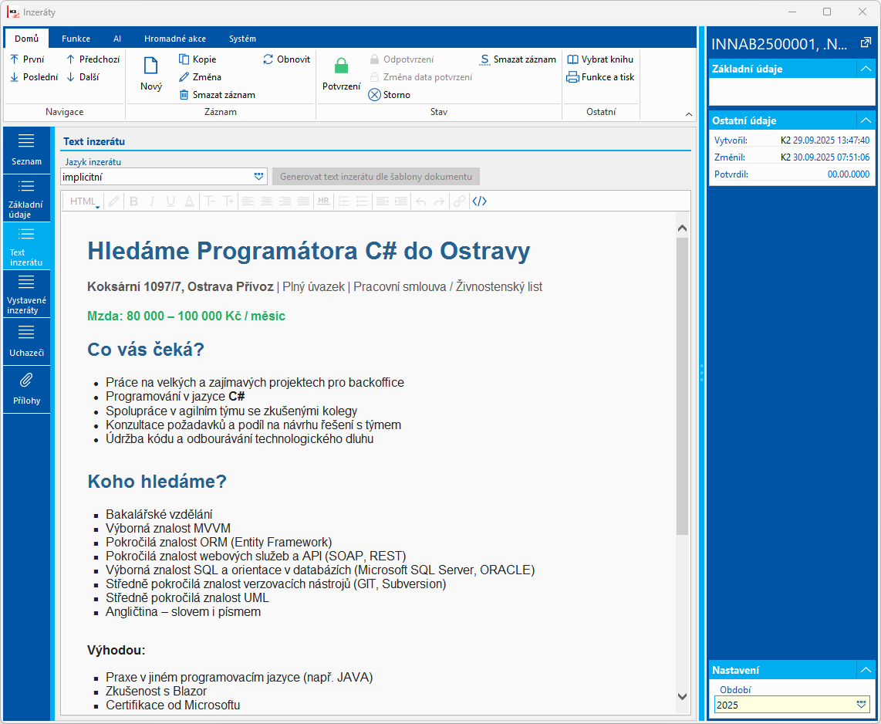Align text left in editor
The image size is (881, 724).
point(248,201)
